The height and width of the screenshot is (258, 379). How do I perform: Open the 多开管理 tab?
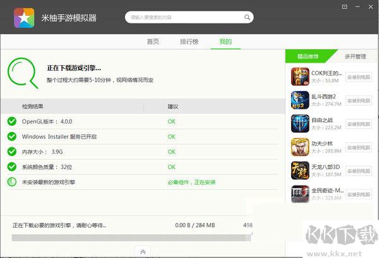(x=355, y=56)
